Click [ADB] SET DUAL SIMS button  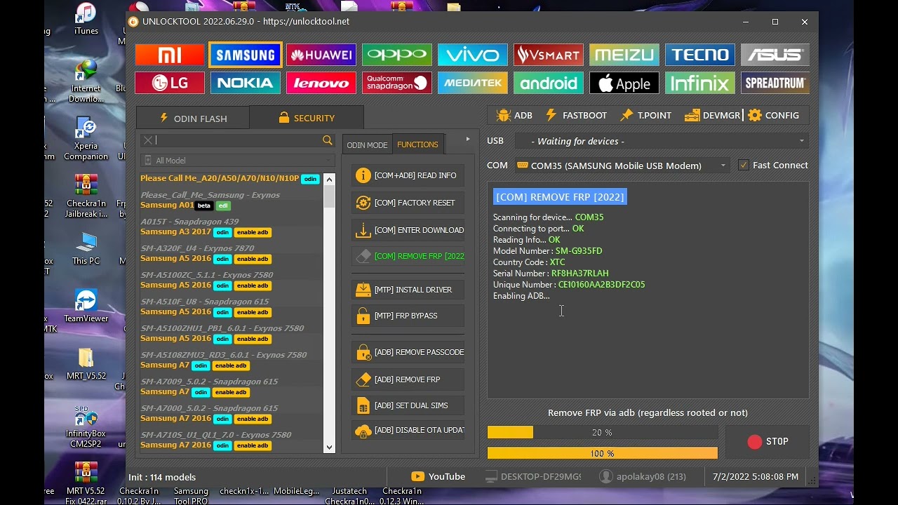coord(408,405)
